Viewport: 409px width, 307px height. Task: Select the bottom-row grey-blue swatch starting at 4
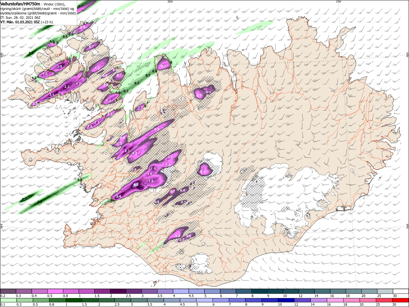pyautogui.click(x=172, y=300)
